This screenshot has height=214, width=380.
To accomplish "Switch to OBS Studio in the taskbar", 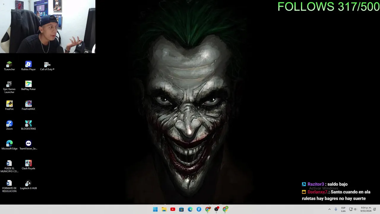I will click(x=216, y=209).
